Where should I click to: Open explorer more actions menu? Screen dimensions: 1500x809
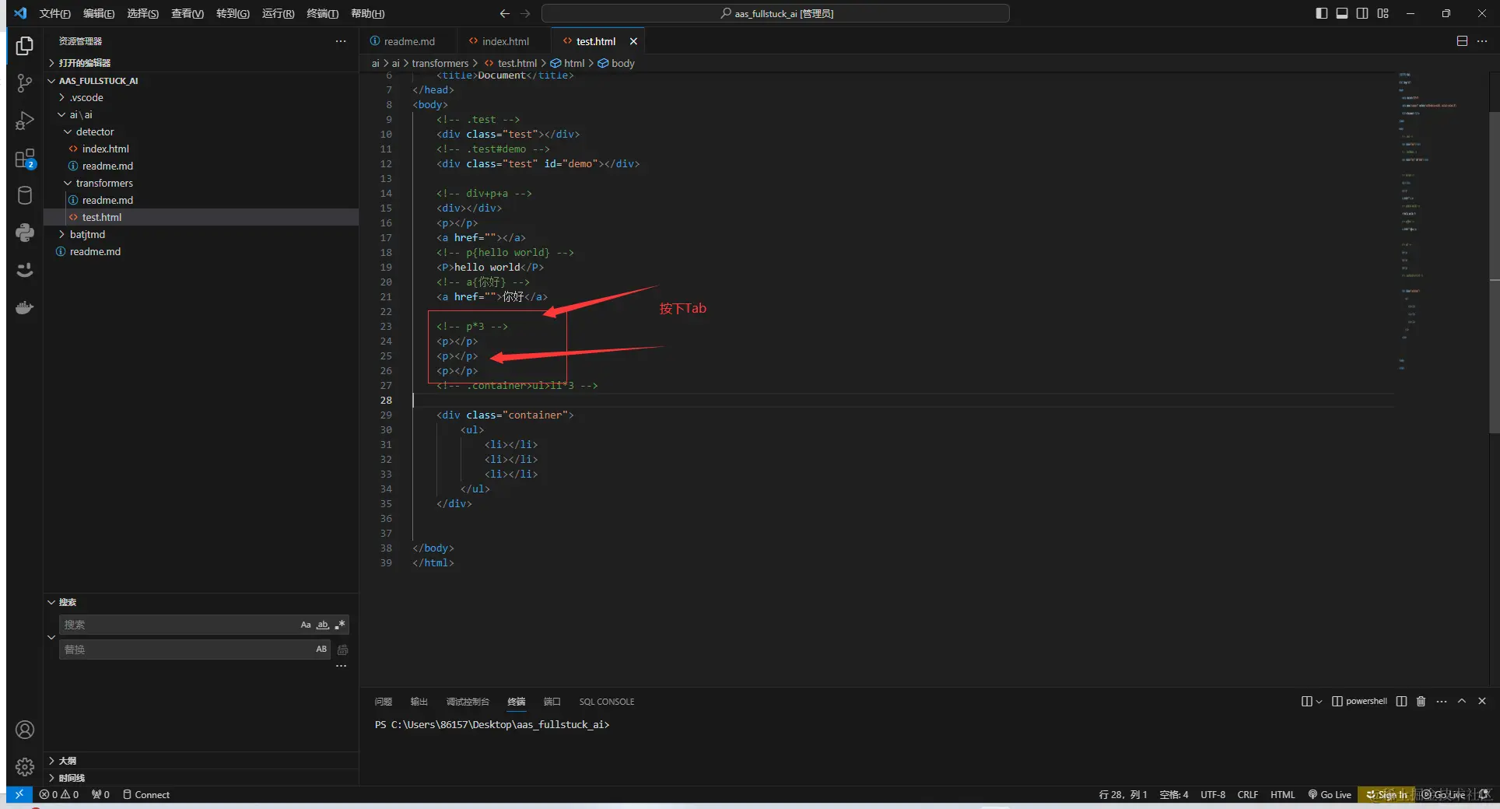click(x=341, y=41)
